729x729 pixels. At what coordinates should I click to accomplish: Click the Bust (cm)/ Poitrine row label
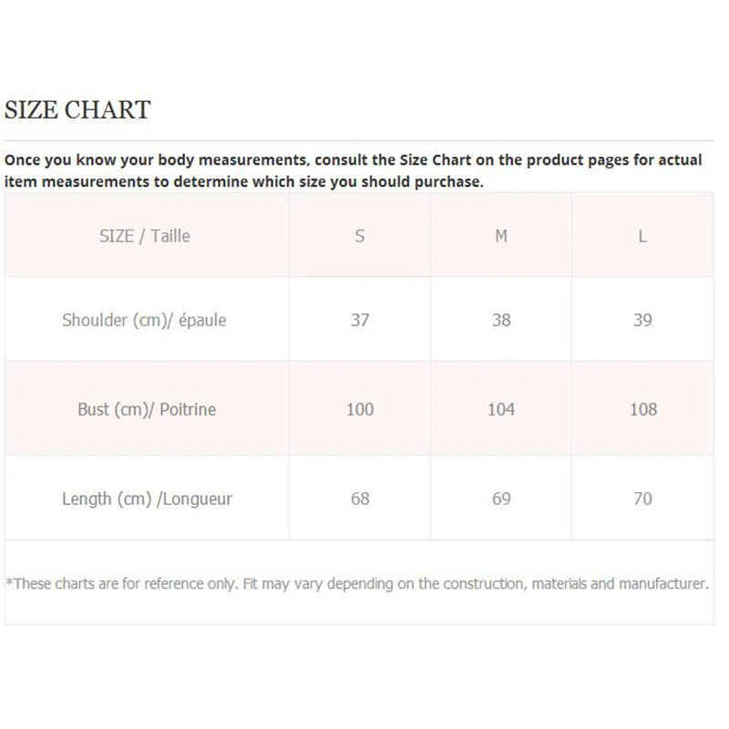[147, 409]
